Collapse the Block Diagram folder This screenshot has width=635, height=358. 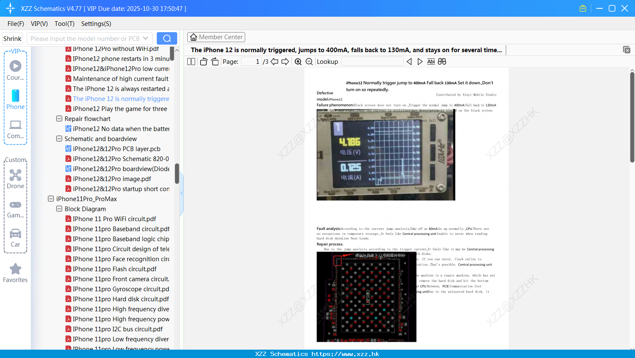coord(59,209)
